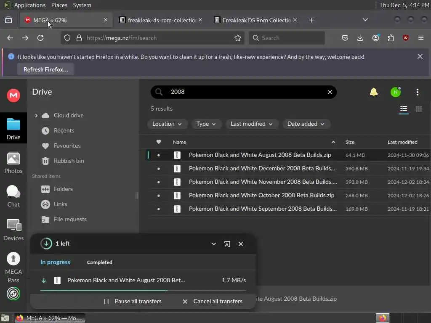Image resolution: width=431 pixels, height=323 pixels.
Task: Switch to the MEGA browser tab
Action: (x=66, y=20)
